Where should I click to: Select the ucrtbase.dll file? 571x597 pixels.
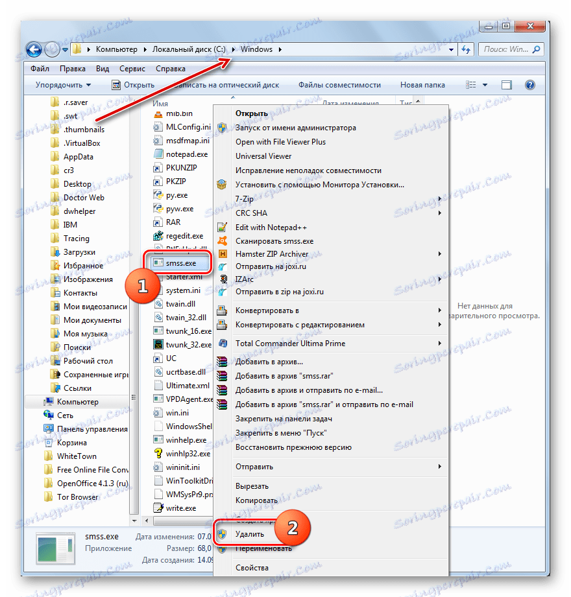[186, 372]
